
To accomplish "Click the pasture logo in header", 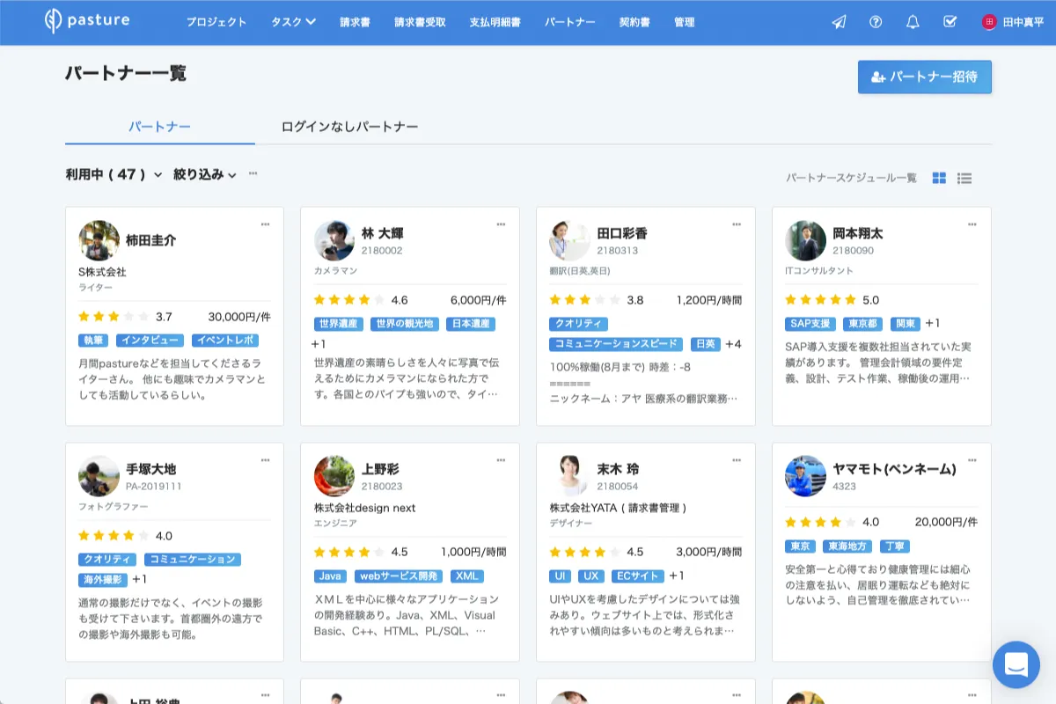I will click(x=87, y=21).
